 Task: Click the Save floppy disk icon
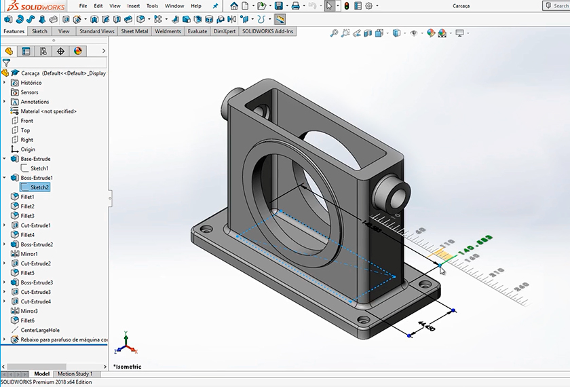pyautogui.click(x=278, y=6)
